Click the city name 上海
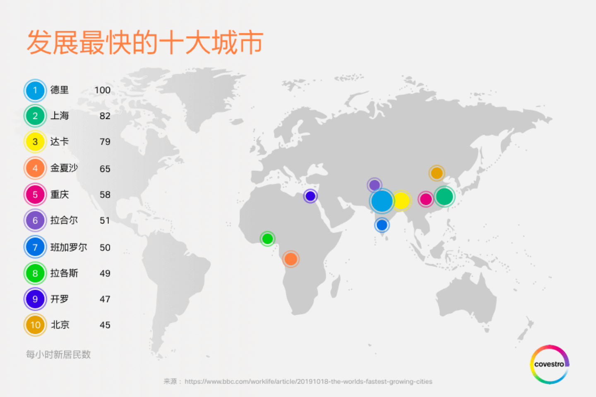Image resolution: width=596 pixels, height=397 pixels. pyautogui.click(x=60, y=116)
